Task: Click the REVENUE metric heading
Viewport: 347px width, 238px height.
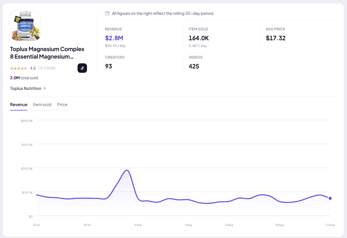Action: tap(113, 29)
